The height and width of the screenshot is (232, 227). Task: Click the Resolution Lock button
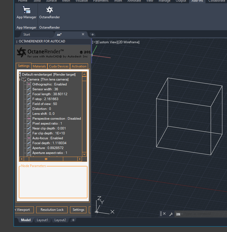point(52,210)
